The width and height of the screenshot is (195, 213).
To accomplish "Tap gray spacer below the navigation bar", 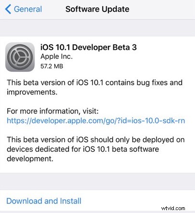I will click(97, 28).
